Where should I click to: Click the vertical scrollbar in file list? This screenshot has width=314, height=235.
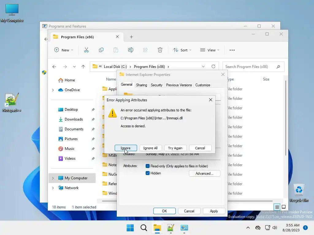(285, 118)
